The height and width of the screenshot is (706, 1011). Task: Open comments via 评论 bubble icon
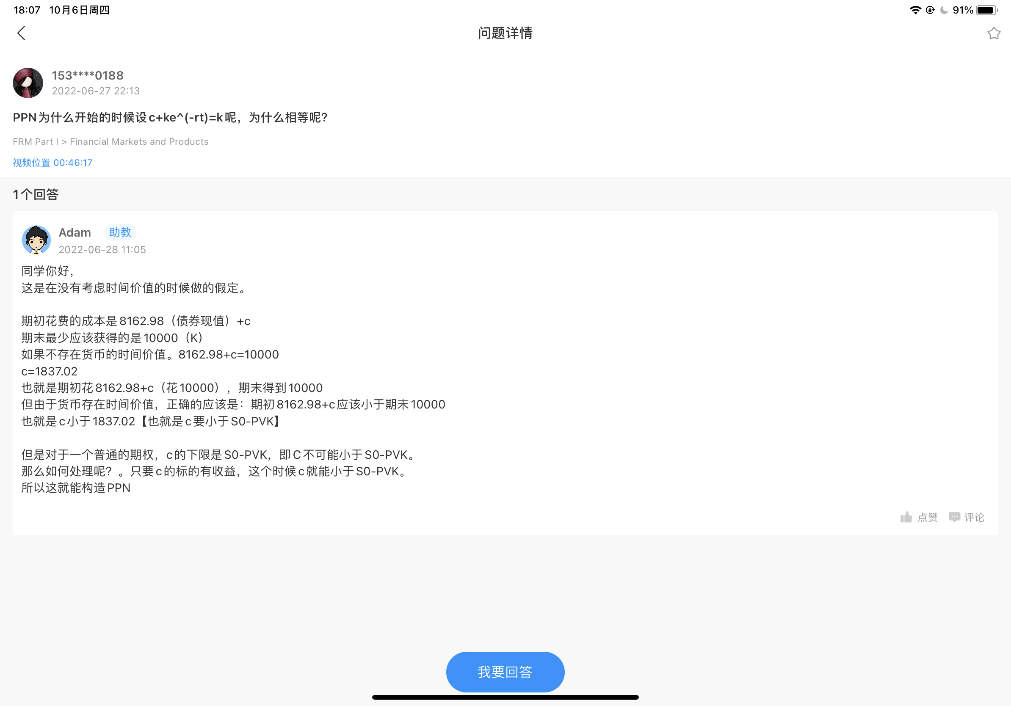[954, 517]
